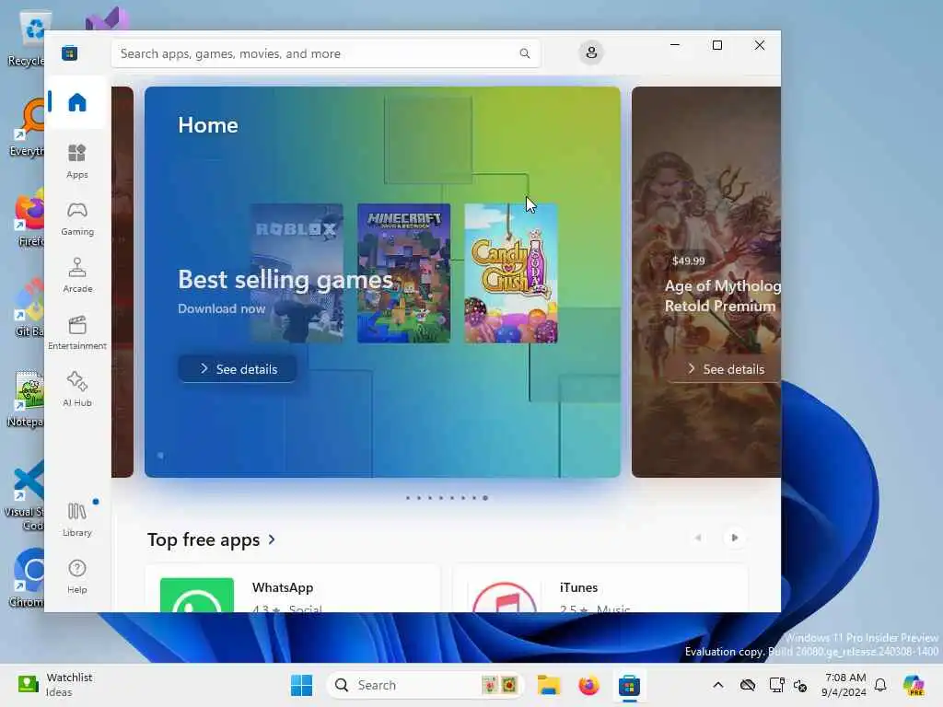This screenshot has width=943, height=707.
Task: Open the Apps section
Action: tap(77, 161)
